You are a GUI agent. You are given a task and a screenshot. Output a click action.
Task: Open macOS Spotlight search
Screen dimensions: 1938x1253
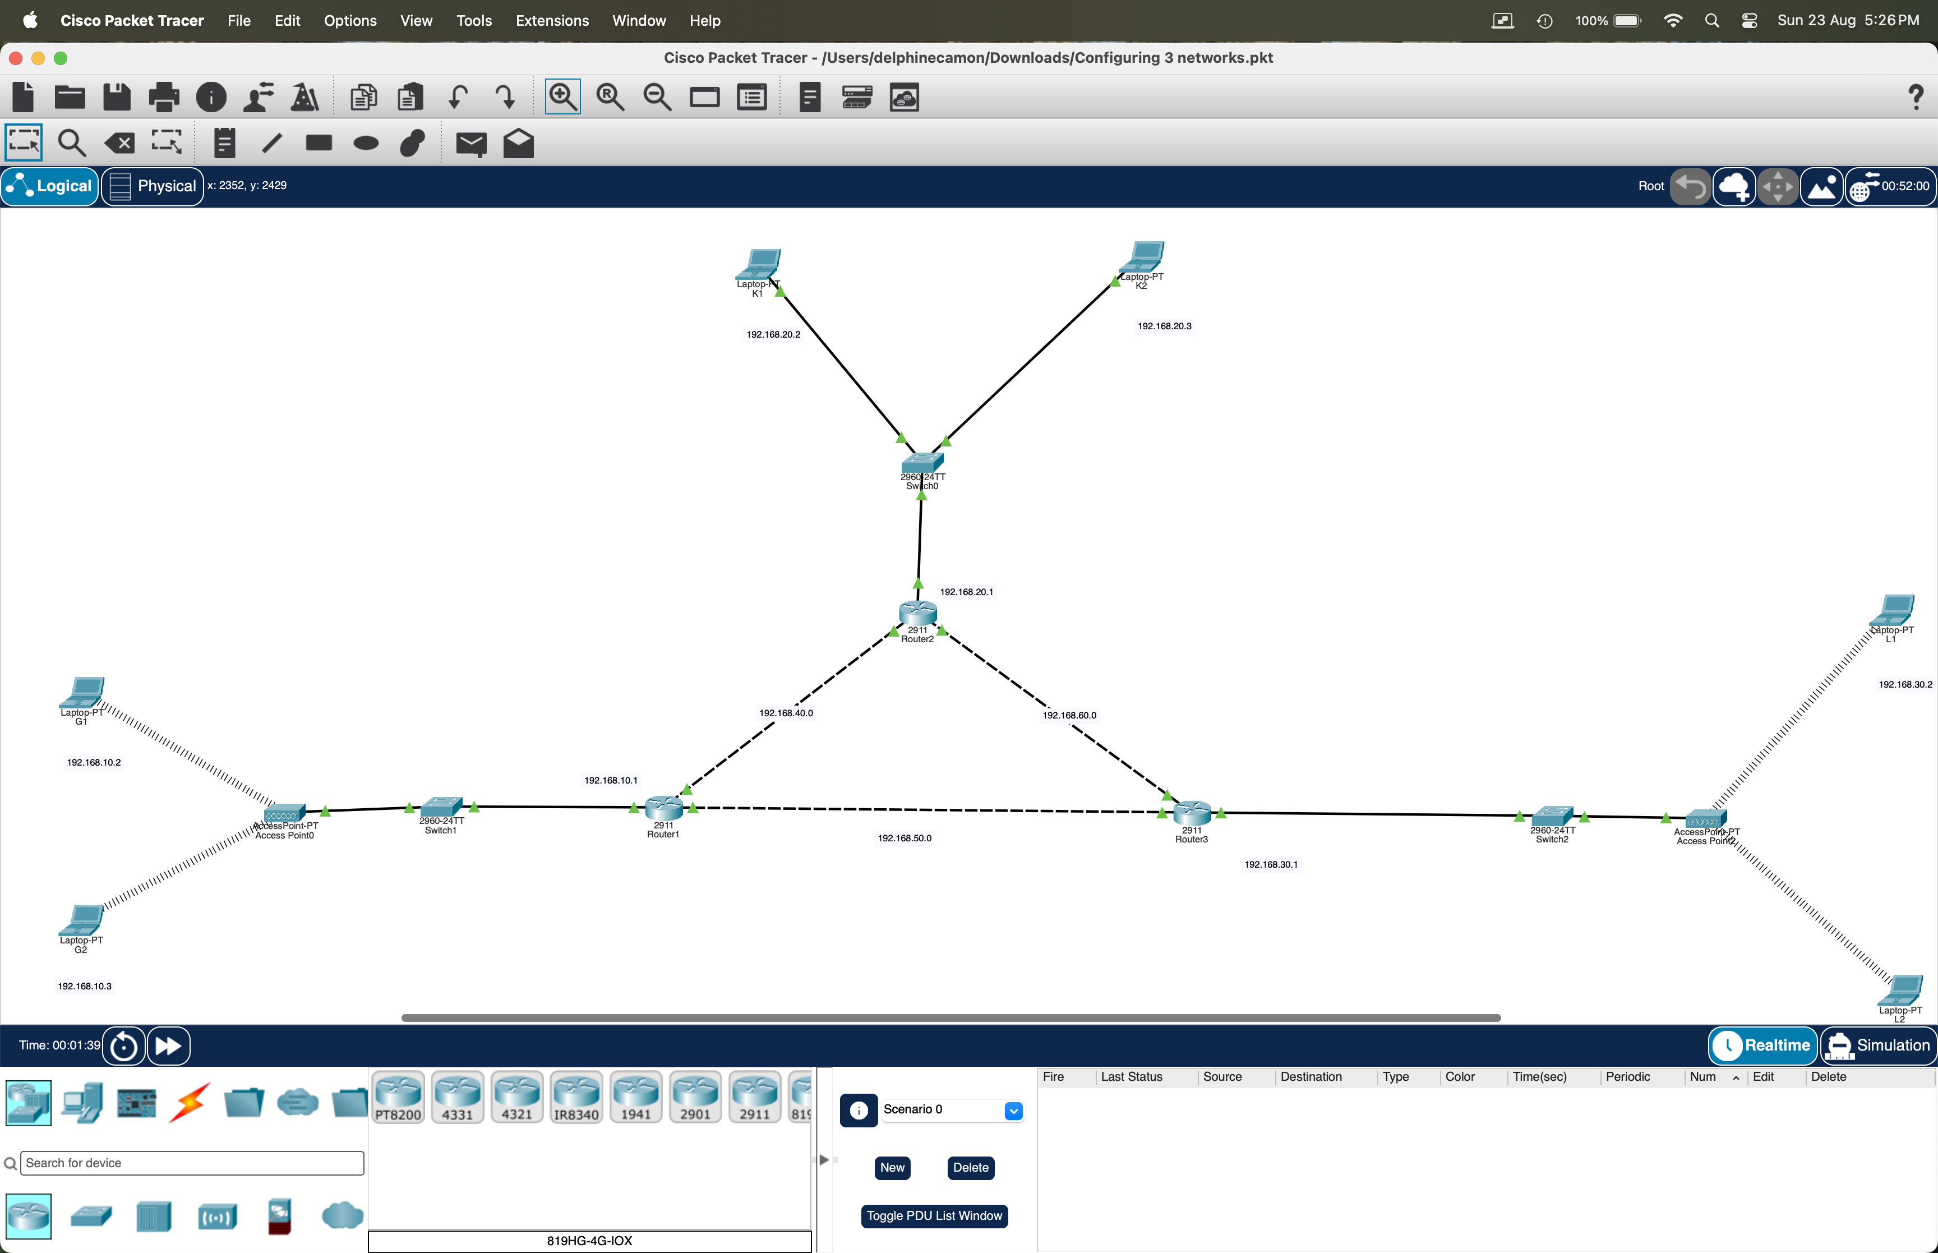(1712, 20)
